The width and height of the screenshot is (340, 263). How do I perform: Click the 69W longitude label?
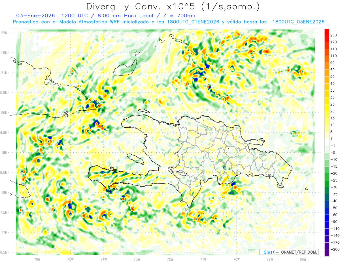click(270, 259)
